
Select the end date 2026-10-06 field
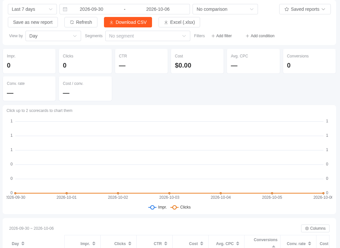(158, 9)
